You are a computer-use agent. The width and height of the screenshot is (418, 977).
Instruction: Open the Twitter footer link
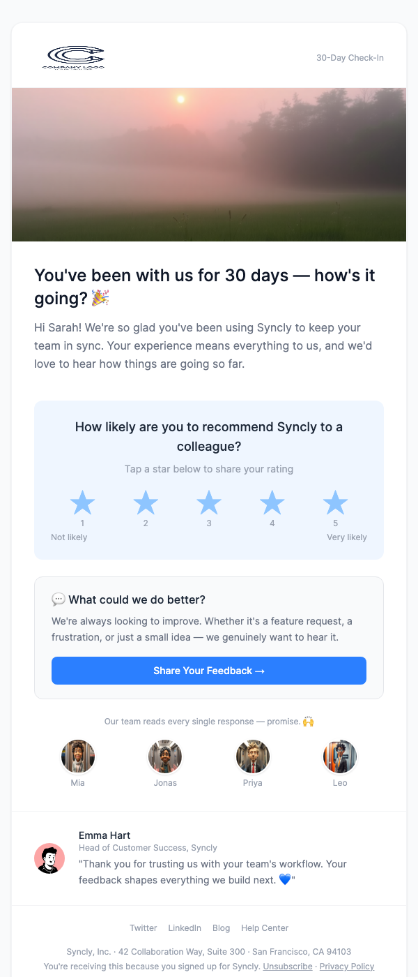[x=143, y=928]
